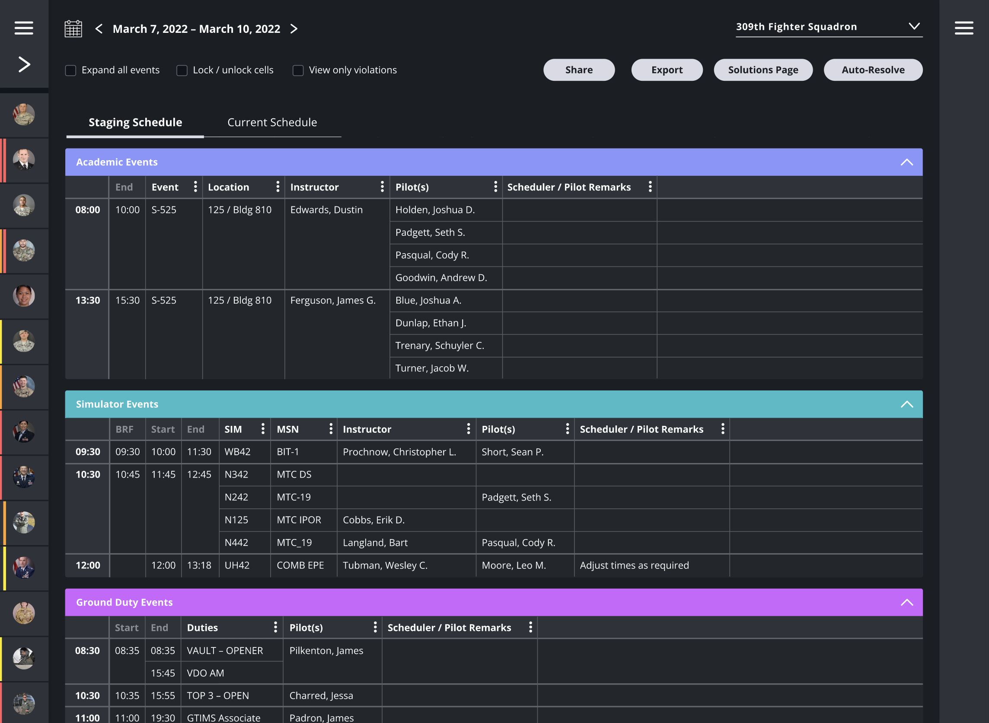Open the calendar date picker icon
The image size is (989, 723).
click(x=73, y=29)
